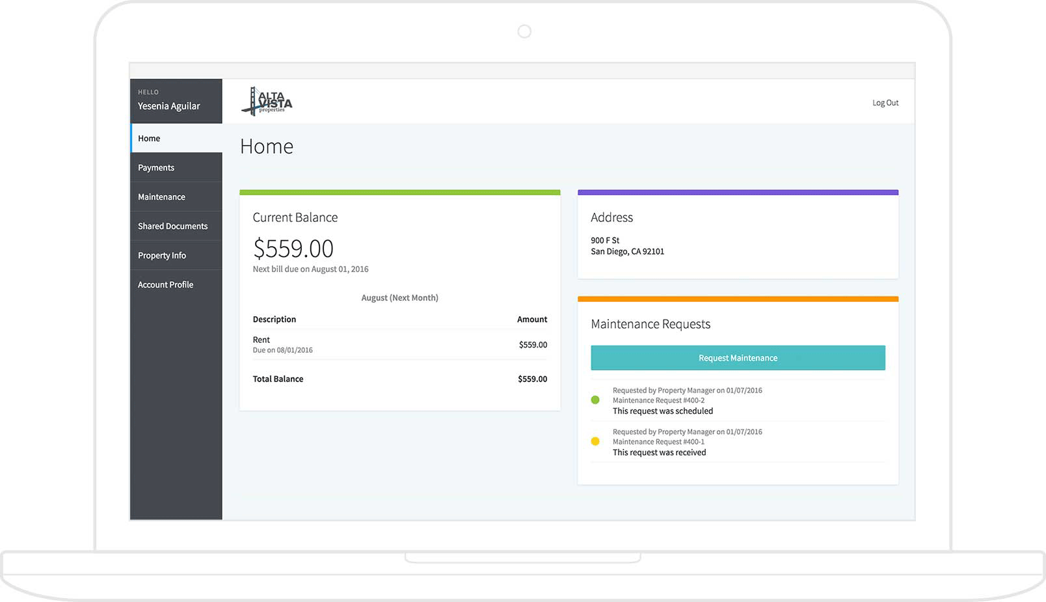Image resolution: width=1046 pixels, height=602 pixels.
Task: Click the yellow status dot for request #400-1
Action: (595, 441)
